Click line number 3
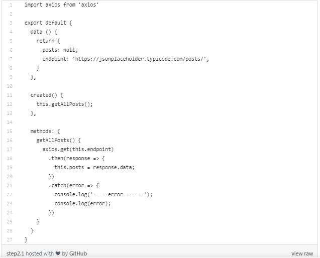The image size is (320, 258). (x=11, y=23)
